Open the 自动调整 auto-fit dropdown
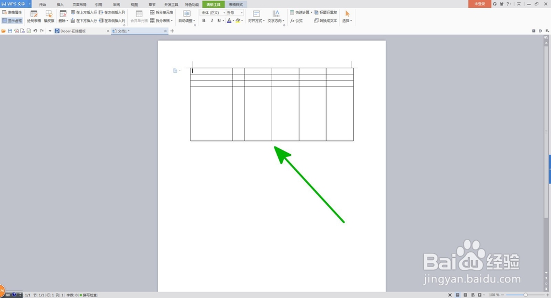Image resolution: width=551 pixels, height=298 pixels. (187, 17)
